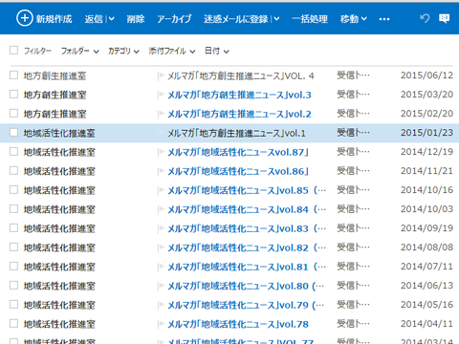The width and height of the screenshot is (459, 344).
Task: Open email 地域活性化ニュース vol.79
Action: coord(246,305)
